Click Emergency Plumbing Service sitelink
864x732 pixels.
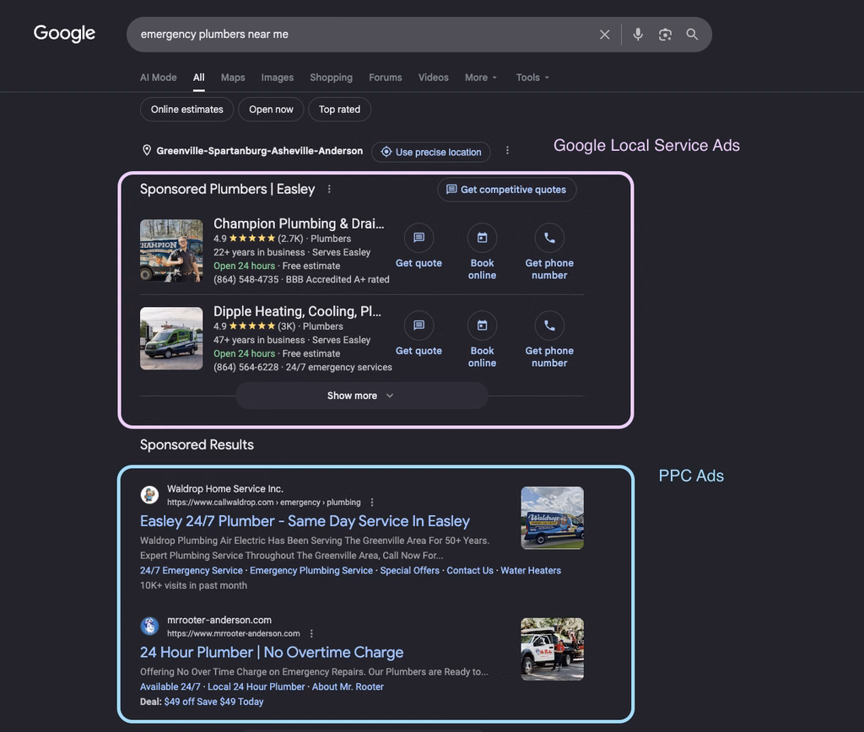(311, 571)
